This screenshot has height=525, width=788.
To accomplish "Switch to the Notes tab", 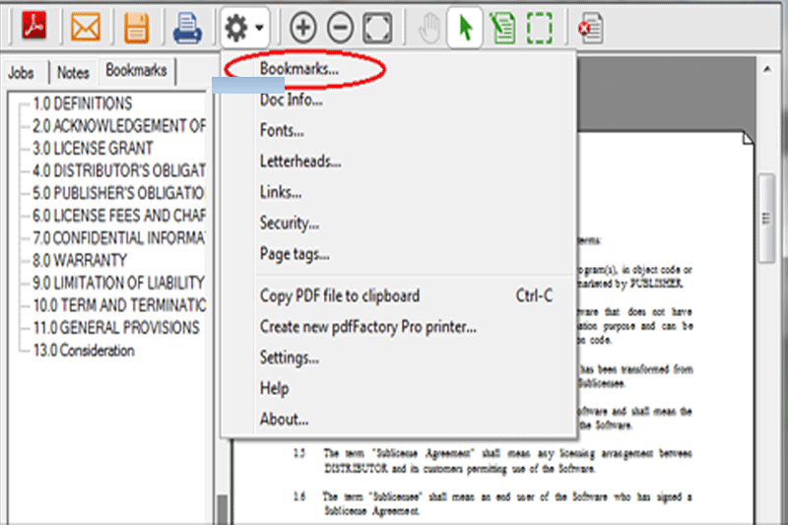I will tap(73, 72).
